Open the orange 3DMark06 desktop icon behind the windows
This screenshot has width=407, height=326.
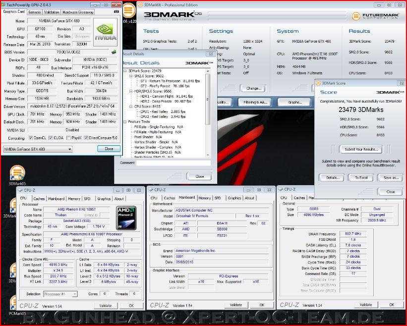[129, 11]
